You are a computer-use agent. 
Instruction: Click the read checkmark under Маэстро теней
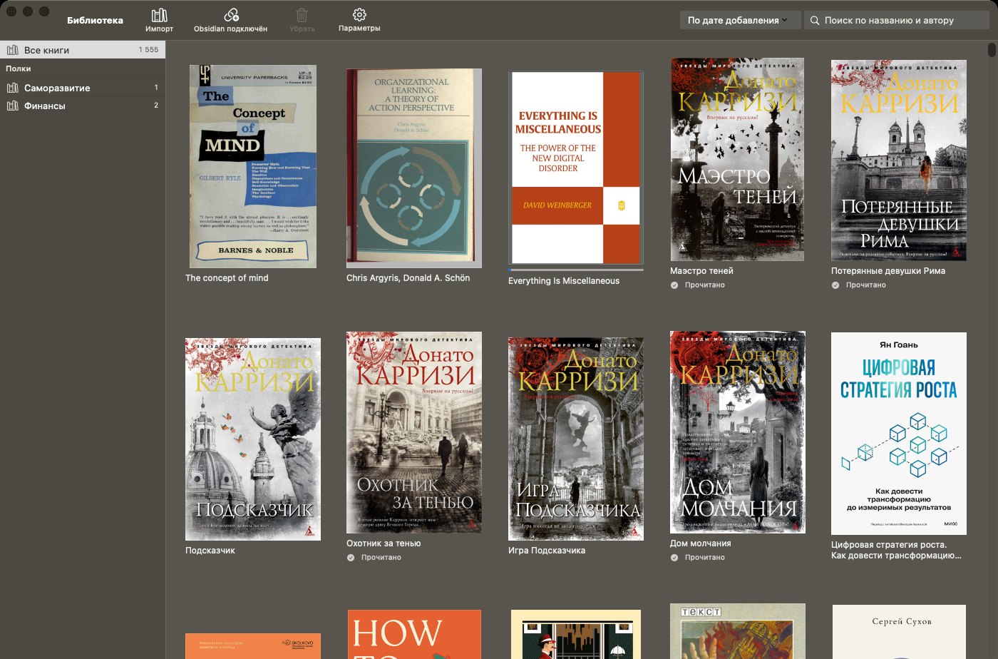(674, 285)
